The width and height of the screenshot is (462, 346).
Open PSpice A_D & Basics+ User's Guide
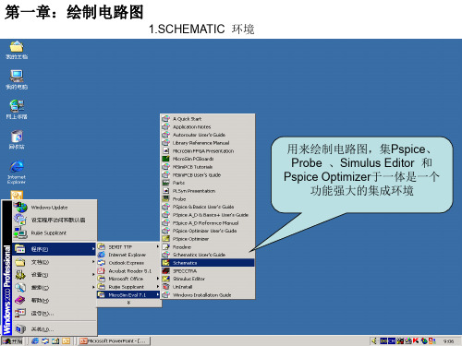208,215
